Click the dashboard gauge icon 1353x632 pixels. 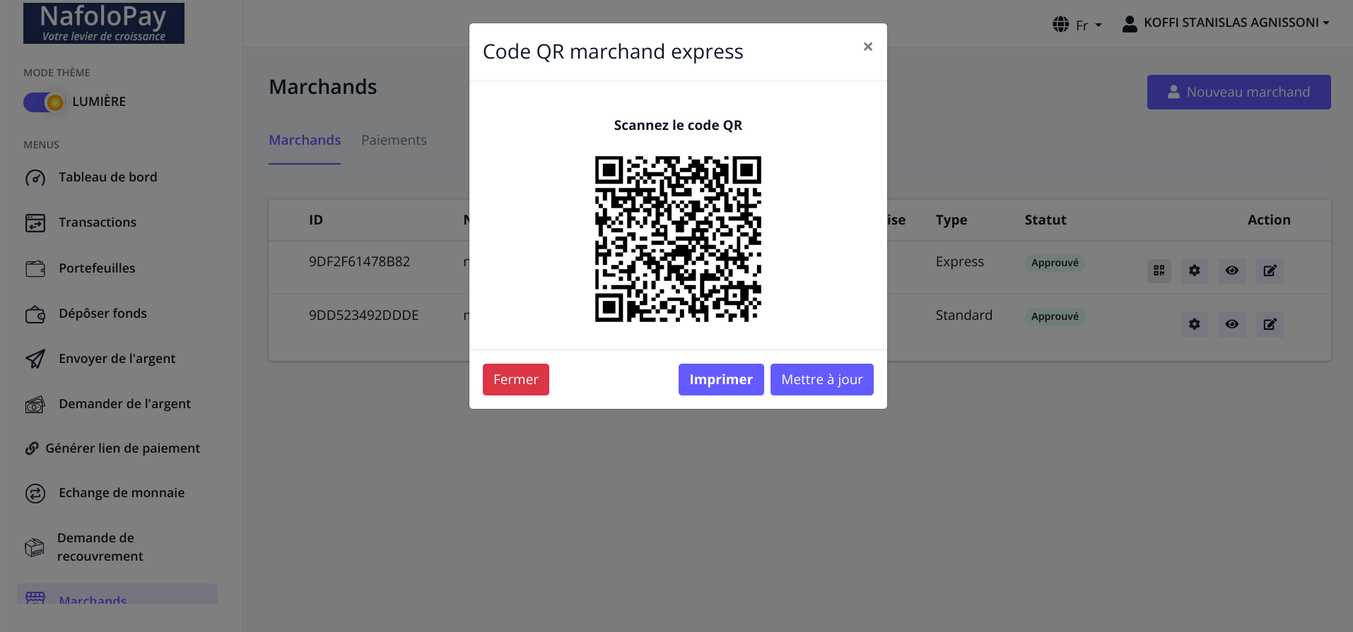[x=35, y=178]
